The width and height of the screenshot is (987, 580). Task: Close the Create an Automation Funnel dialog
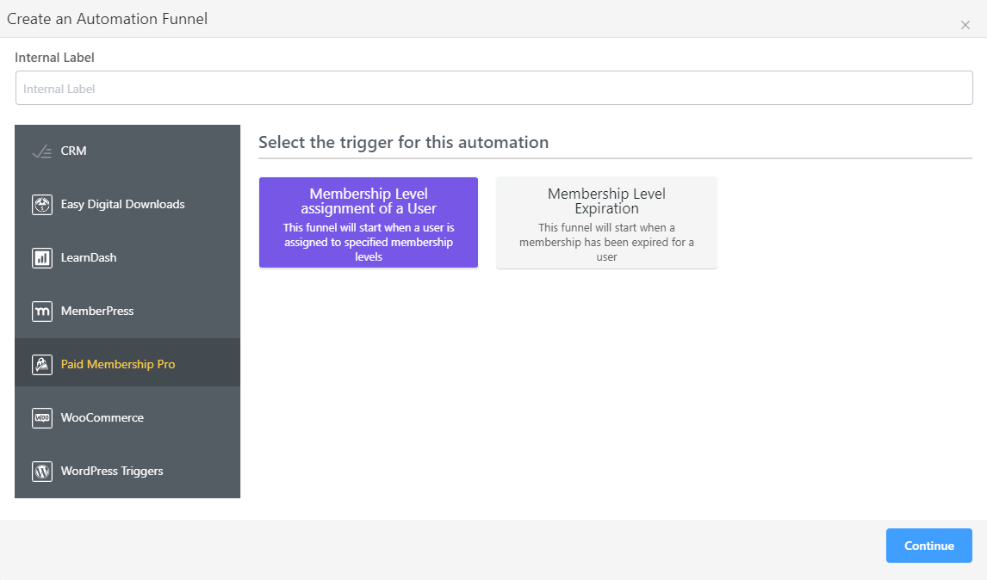pyautogui.click(x=965, y=25)
